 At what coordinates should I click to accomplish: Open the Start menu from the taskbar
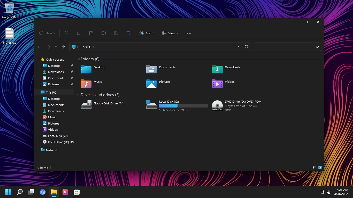tap(8, 192)
